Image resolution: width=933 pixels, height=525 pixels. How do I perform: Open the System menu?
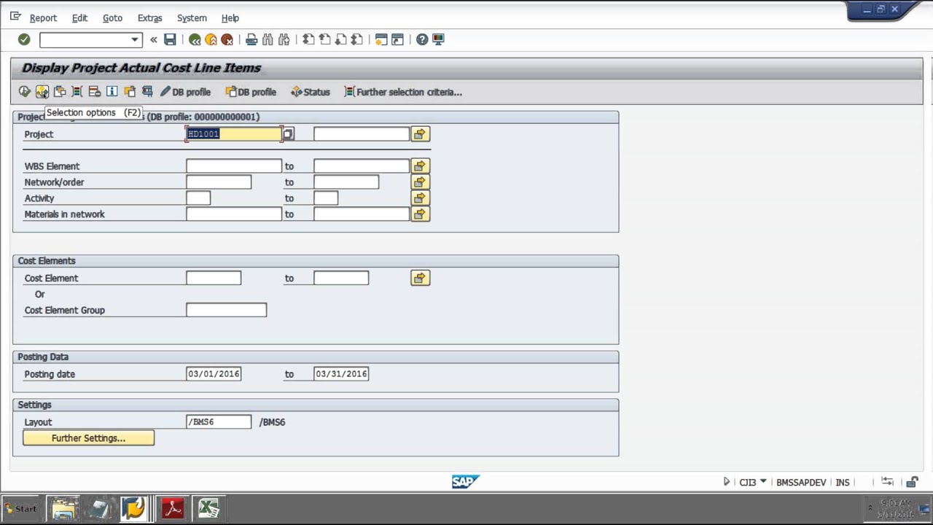[192, 17]
